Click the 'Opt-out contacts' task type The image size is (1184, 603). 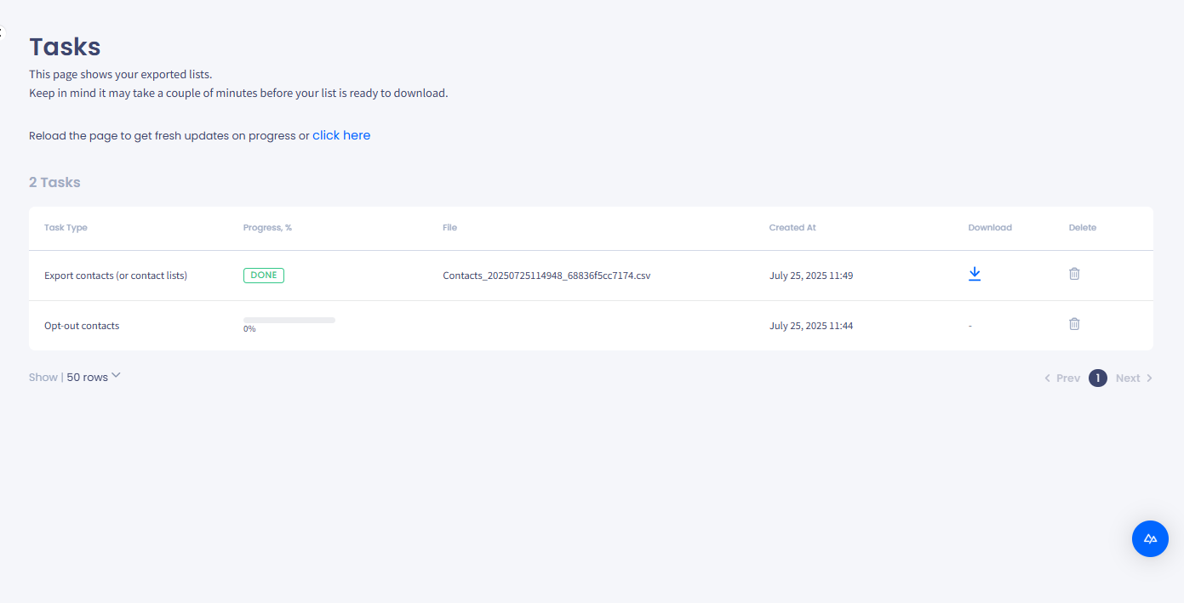pyautogui.click(x=82, y=326)
